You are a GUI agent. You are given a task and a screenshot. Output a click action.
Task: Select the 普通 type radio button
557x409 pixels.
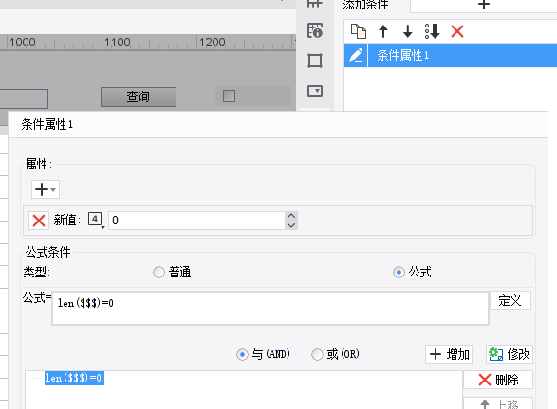(158, 273)
